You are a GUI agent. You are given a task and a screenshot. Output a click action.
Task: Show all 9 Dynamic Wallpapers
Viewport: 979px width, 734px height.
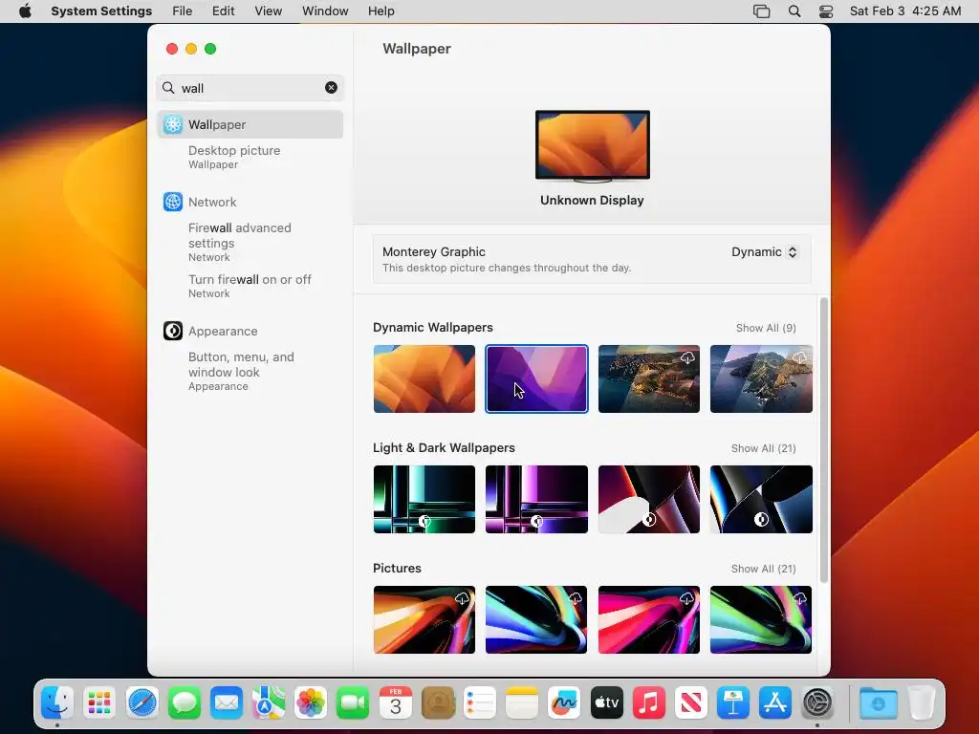coord(766,328)
